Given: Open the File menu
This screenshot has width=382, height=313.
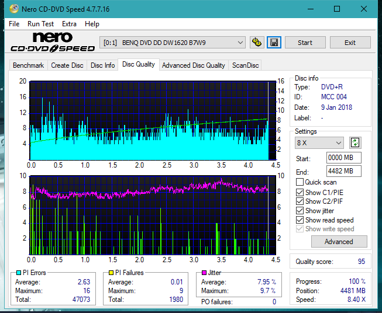Looking at the screenshot, I should click(x=14, y=24).
